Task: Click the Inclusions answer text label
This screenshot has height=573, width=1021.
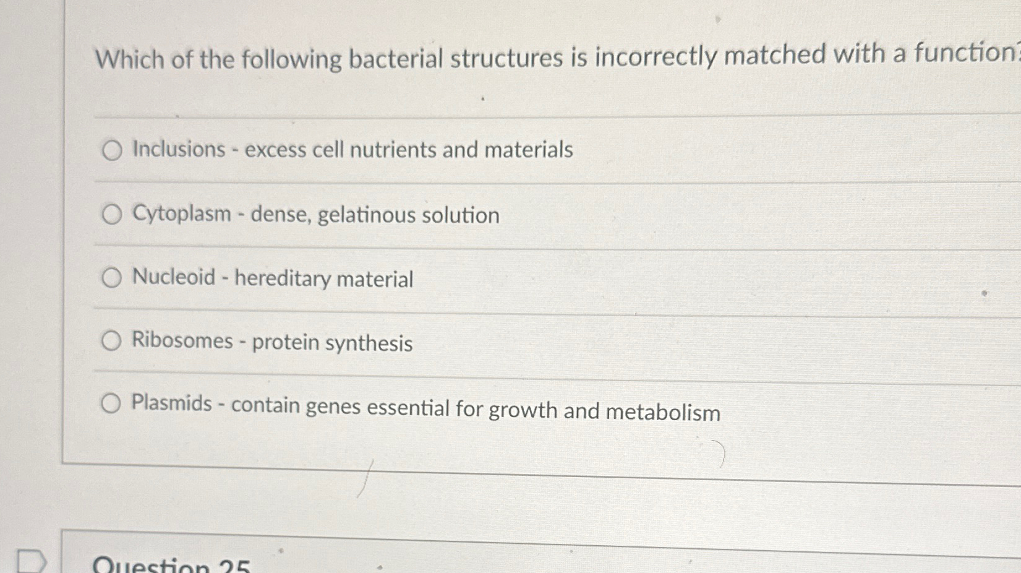Action: 351,150
